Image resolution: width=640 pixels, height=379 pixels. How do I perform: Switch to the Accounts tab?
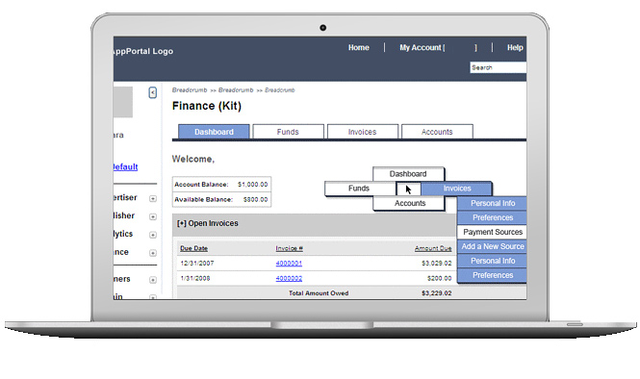[x=437, y=132]
